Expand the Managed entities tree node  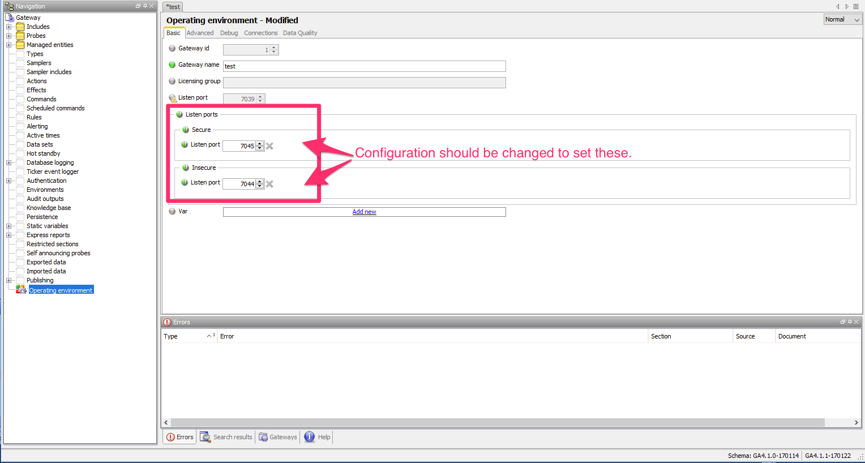8,45
